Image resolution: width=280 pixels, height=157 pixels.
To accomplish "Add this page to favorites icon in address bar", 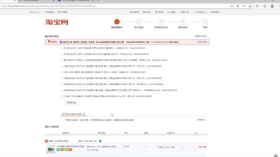I will click(250, 6).
